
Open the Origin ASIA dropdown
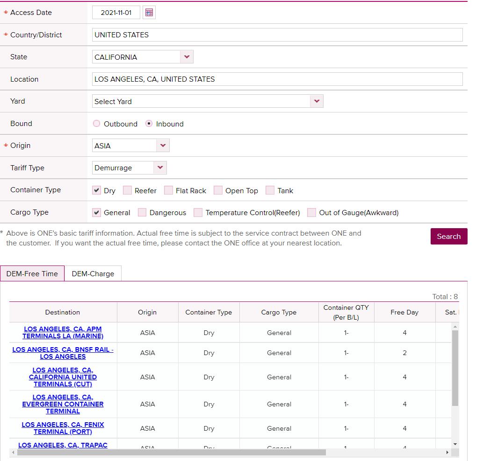coord(163,146)
